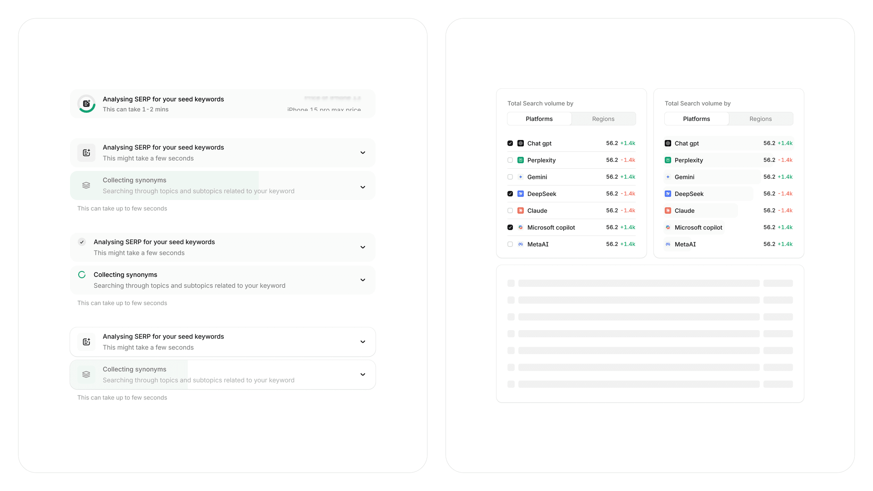Click the Chat gpt +1.4k value in the checkbox list
873x491 pixels.
628,143
